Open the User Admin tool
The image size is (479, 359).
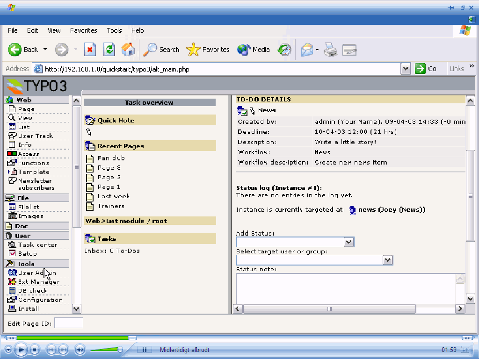tap(37, 273)
